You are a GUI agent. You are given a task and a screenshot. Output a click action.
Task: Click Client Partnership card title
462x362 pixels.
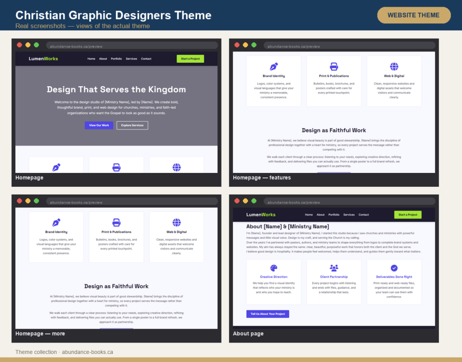pyautogui.click(x=334, y=277)
